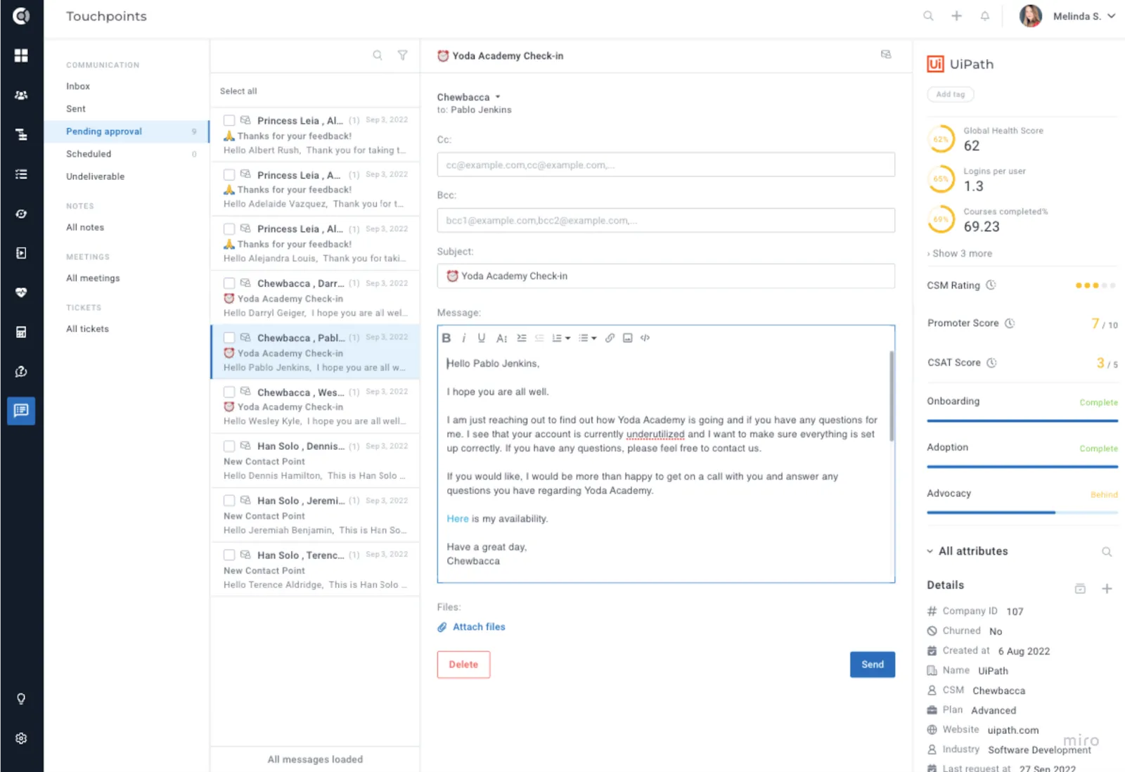Open Pending approval folder
Screen dimensions: 1125x772
tap(127, 131)
